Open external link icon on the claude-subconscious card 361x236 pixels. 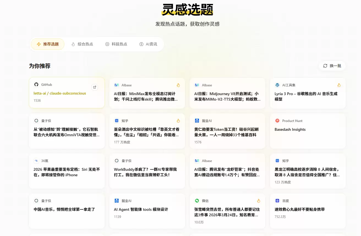pos(95,87)
